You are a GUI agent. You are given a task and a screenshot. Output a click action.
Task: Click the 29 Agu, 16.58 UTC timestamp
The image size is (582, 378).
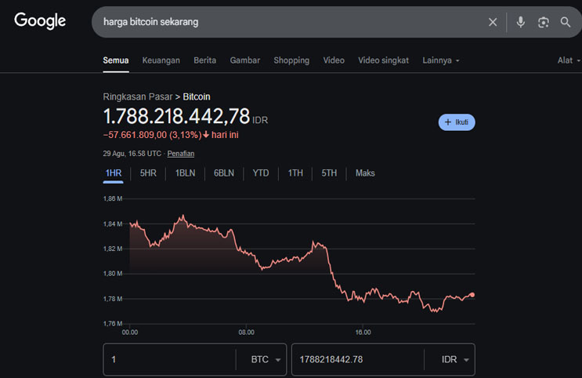(x=132, y=154)
